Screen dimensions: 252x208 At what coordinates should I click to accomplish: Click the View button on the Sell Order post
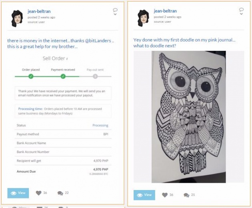(x=18, y=193)
